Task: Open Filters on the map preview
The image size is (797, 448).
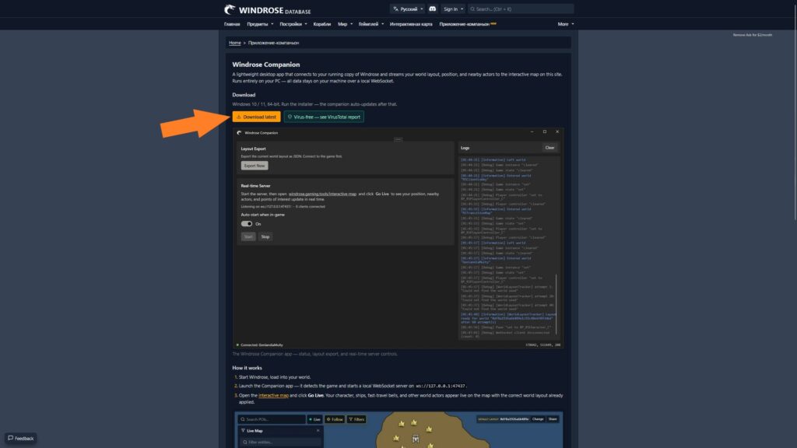Action: (x=356, y=419)
